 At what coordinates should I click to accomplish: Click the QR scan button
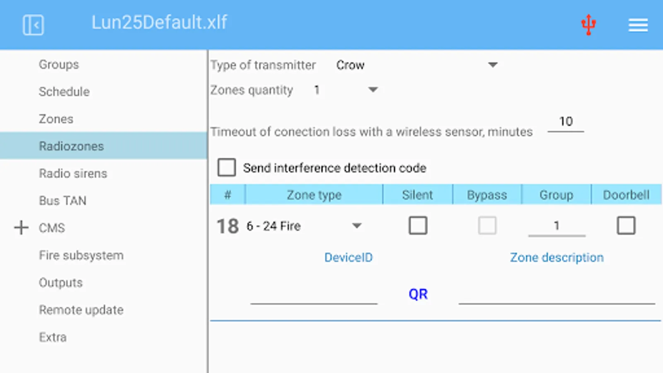coord(418,294)
